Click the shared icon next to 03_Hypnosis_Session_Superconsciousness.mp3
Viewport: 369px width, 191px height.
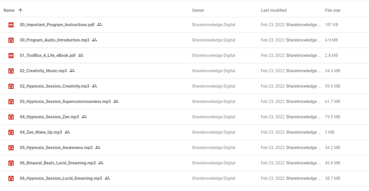point(116,101)
